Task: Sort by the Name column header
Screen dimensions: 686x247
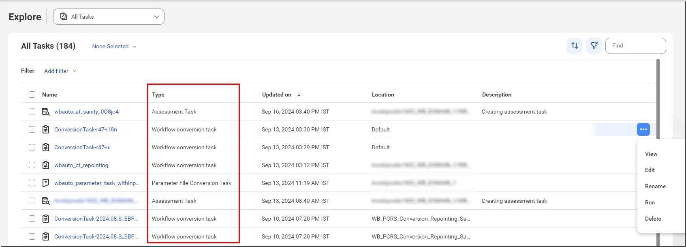Action: tap(49, 95)
